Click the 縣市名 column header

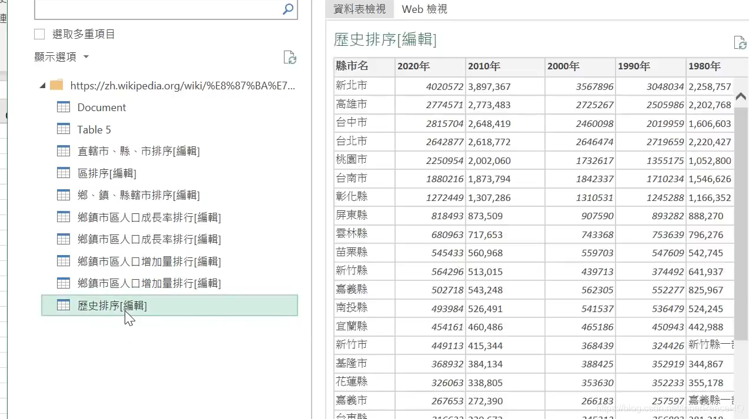364,66
